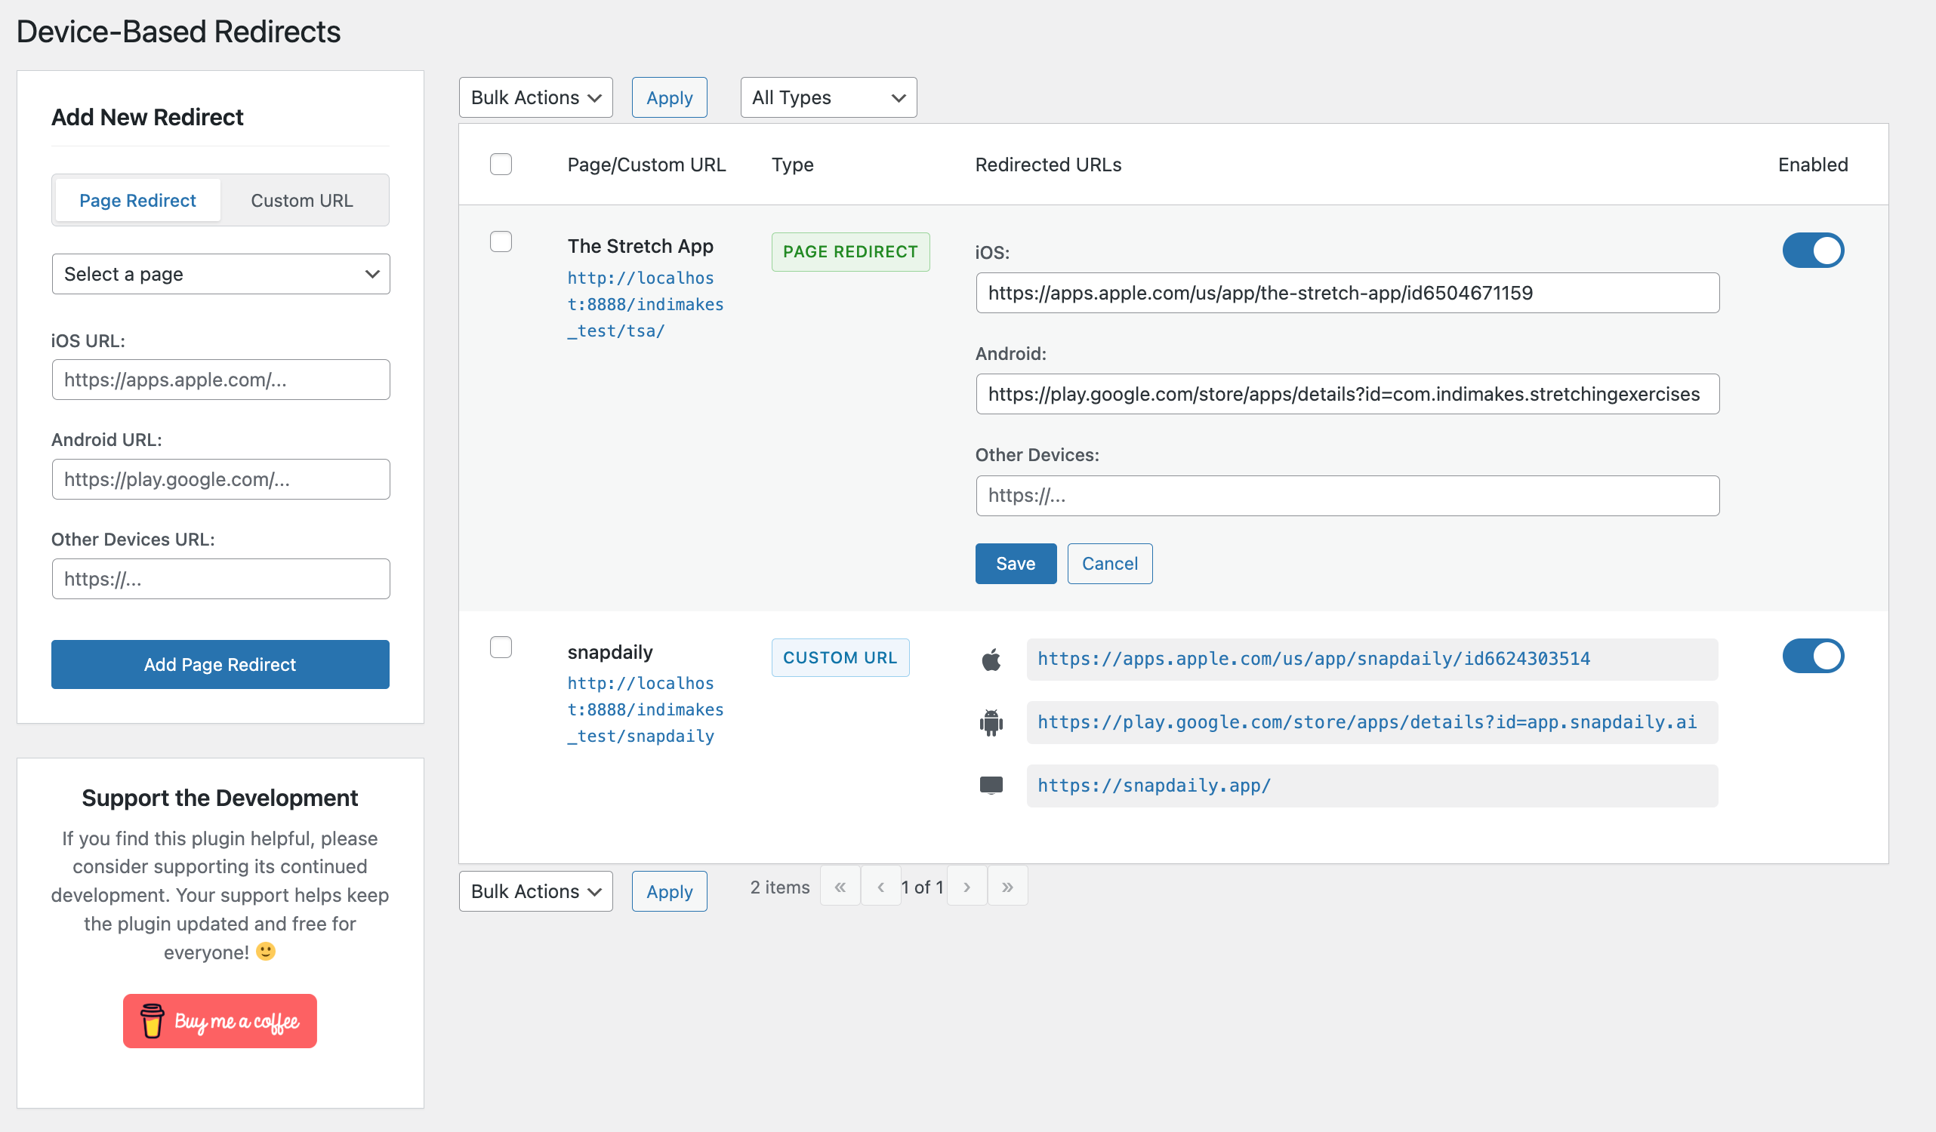Click the bottom Apply button
The width and height of the screenshot is (1936, 1132).
tap(669, 891)
